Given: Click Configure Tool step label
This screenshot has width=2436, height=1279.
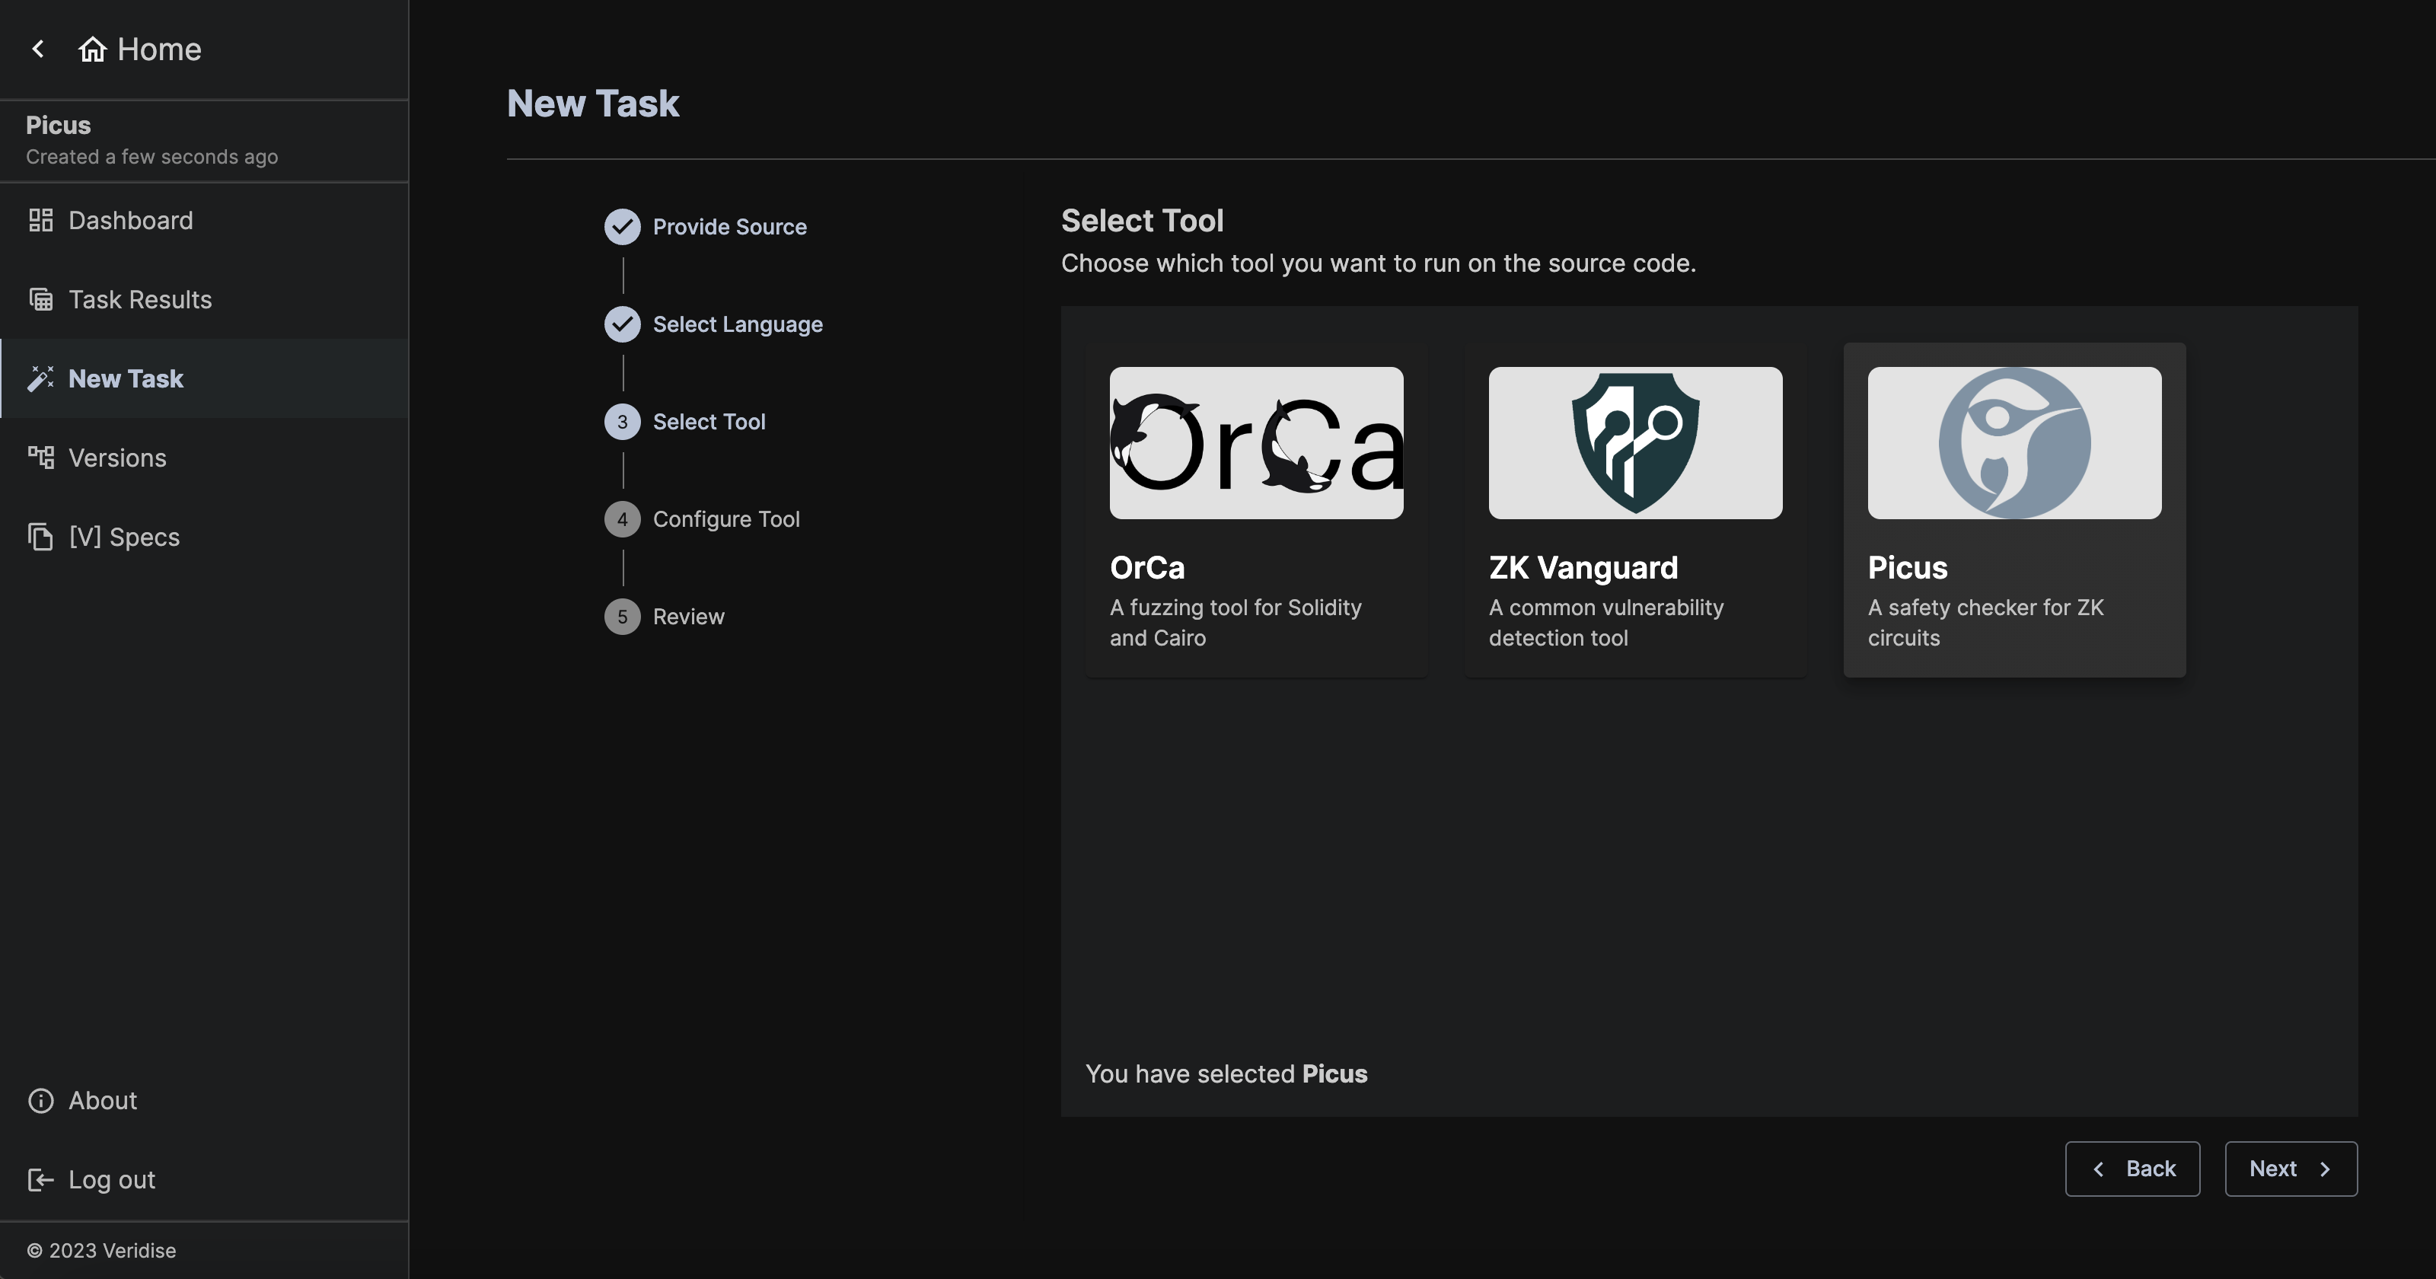Looking at the screenshot, I should [x=726, y=519].
